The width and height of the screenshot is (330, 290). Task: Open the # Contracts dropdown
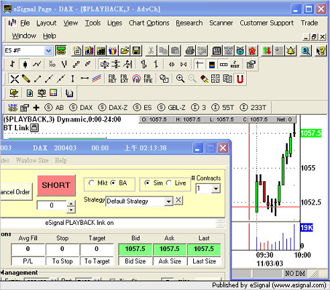(x=216, y=189)
